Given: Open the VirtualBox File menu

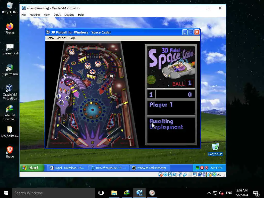Looking at the screenshot, I should point(23,15).
